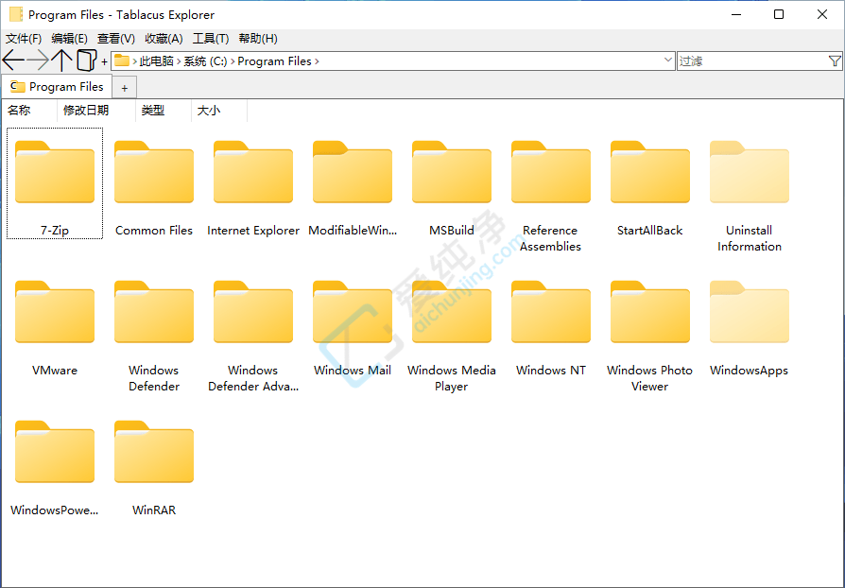Sort by the 名称 column header

tap(29, 111)
